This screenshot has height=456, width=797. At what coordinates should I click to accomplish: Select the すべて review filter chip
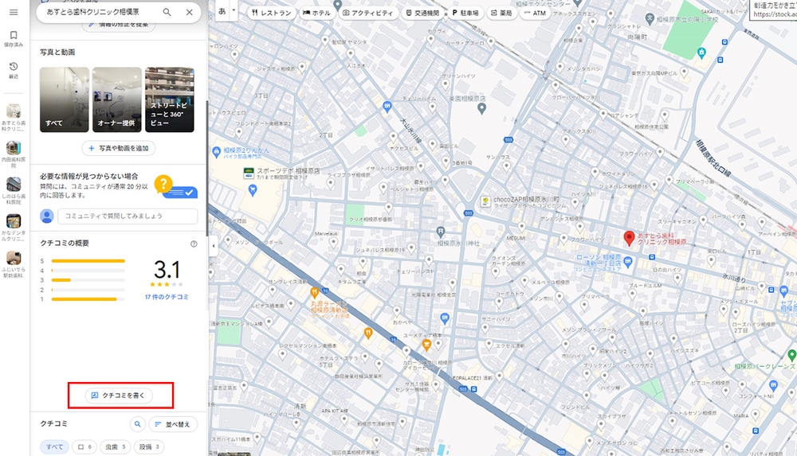click(x=54, y=446)
